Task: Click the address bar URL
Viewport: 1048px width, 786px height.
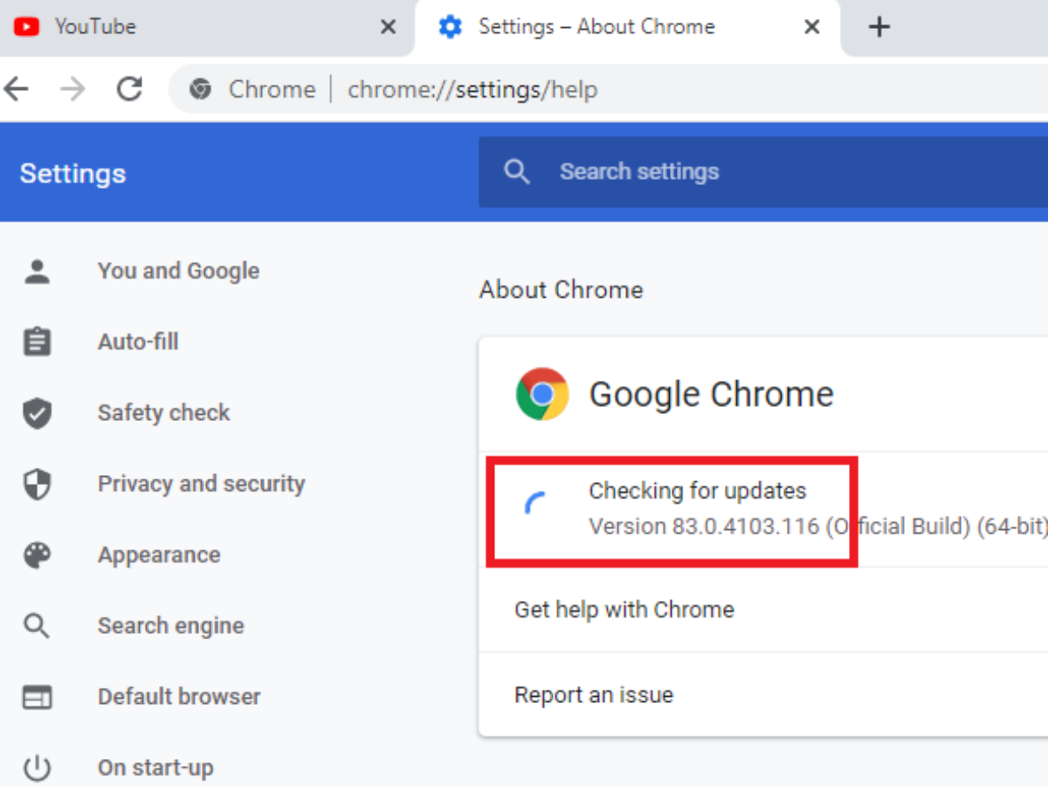Action: point(472,89)
